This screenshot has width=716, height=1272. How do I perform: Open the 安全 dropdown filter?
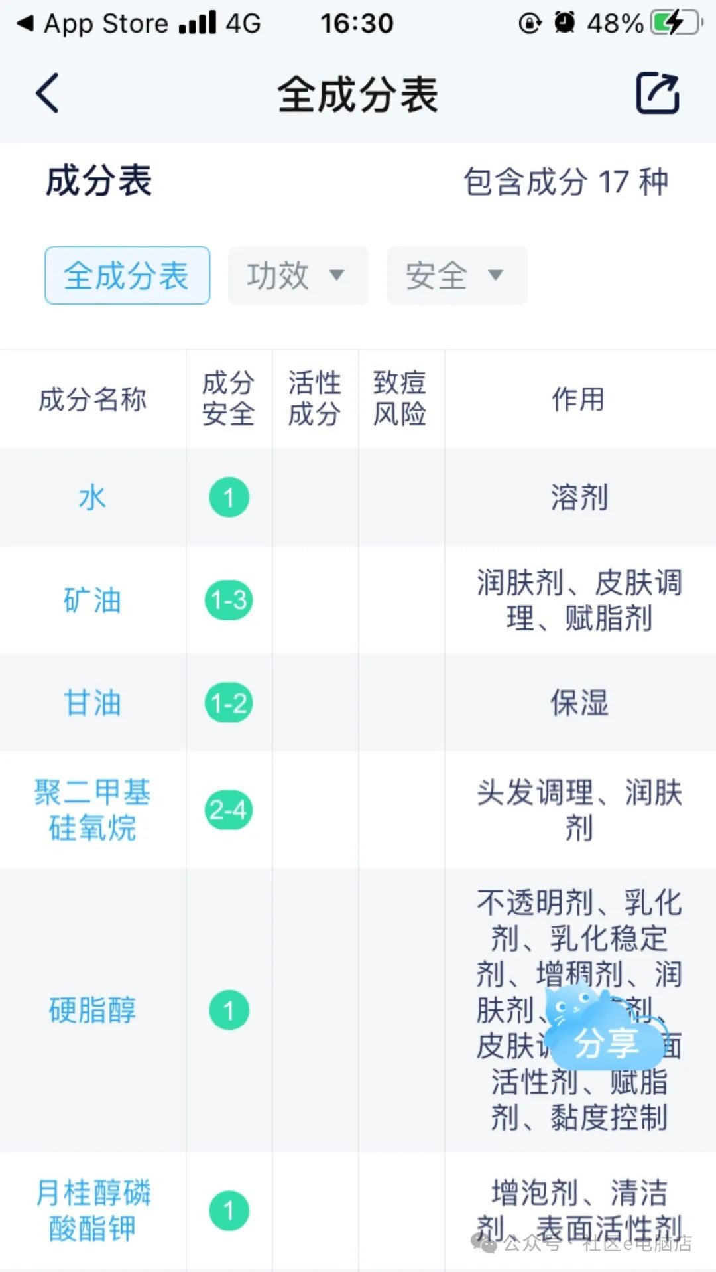pyautogui.click(x=457, y=275)
